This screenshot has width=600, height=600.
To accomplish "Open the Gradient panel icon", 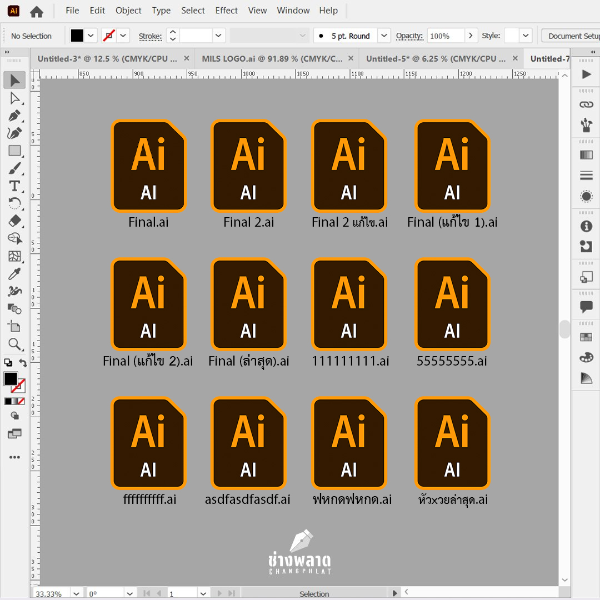I will [x=586, y=155].
